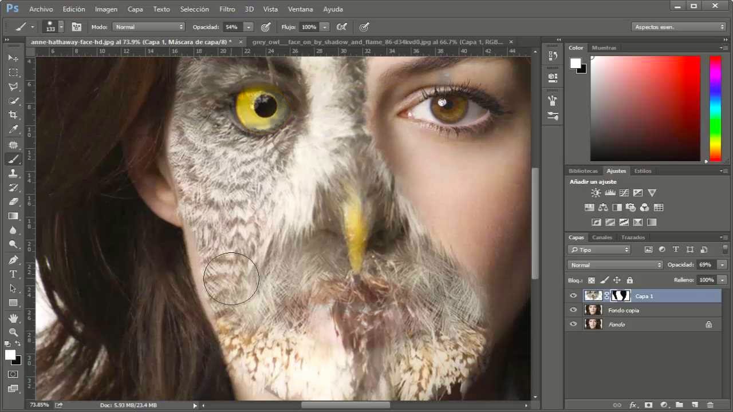Toggle lock position
733x412 pixels.
pyautogui.click(x=617, y=280)
